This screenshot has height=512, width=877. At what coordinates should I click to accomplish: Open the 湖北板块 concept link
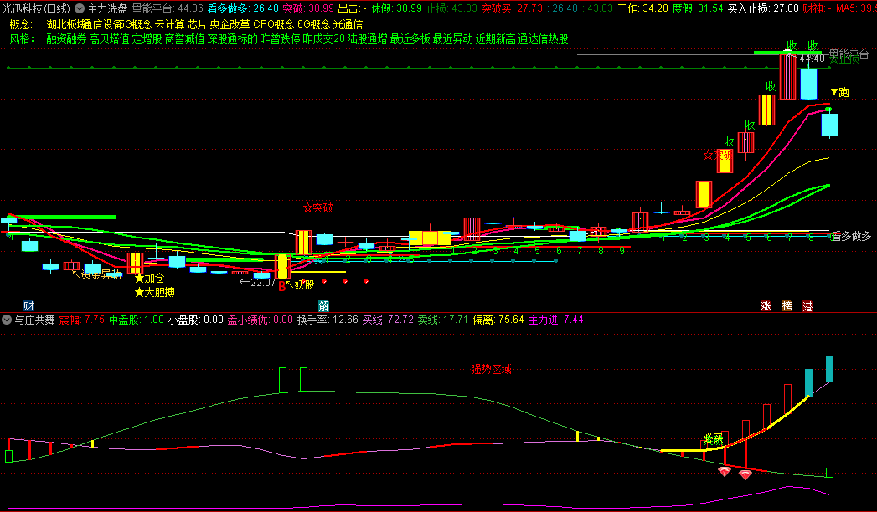(66, 24)
